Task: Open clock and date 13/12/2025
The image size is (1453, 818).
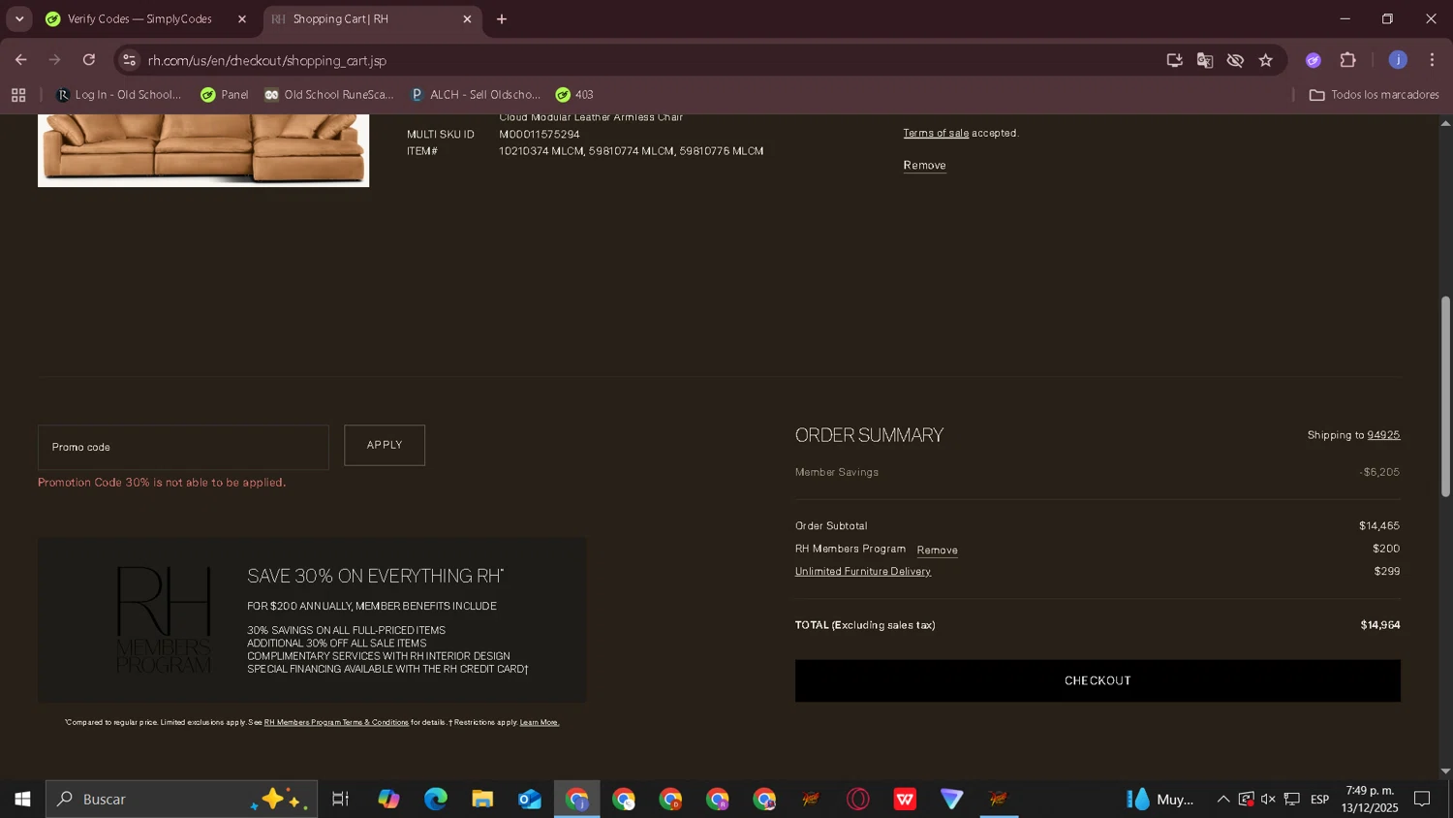Action: pyautogui.click(x=1370, y=800)
